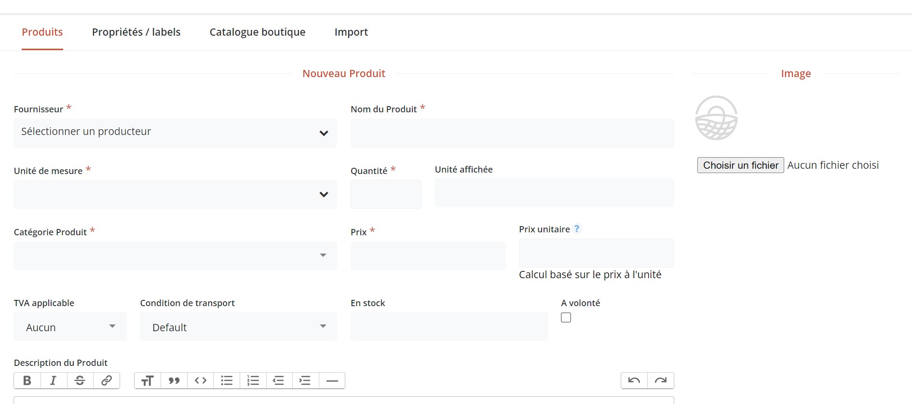This screenshot has height=404, width=912.
Task: Switch to the Catalogue boutique tab
Action: 258,32
